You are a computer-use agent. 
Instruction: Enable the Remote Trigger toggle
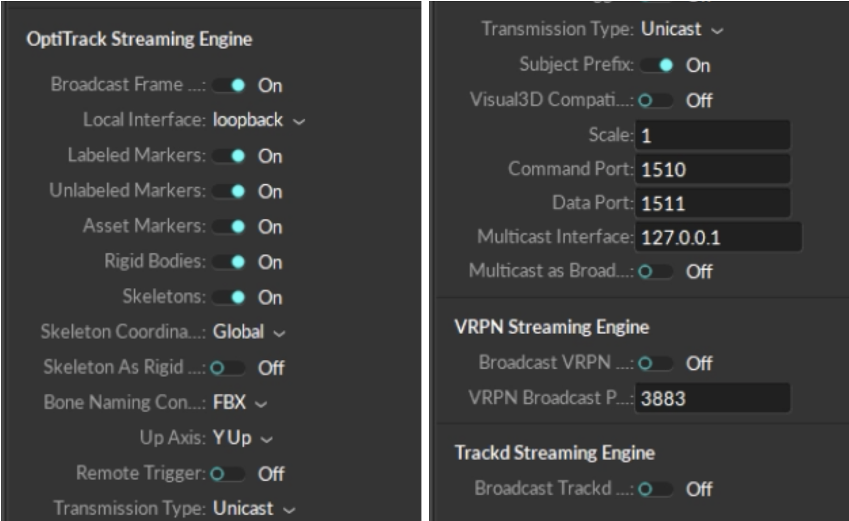[227, 474]
